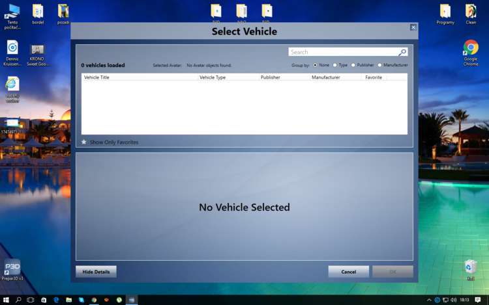The height and width of the screenshot is (305, 489).
Task: Open the internet shortcut file on desktop
Action: pyautogui.click(x=12, y=90)
